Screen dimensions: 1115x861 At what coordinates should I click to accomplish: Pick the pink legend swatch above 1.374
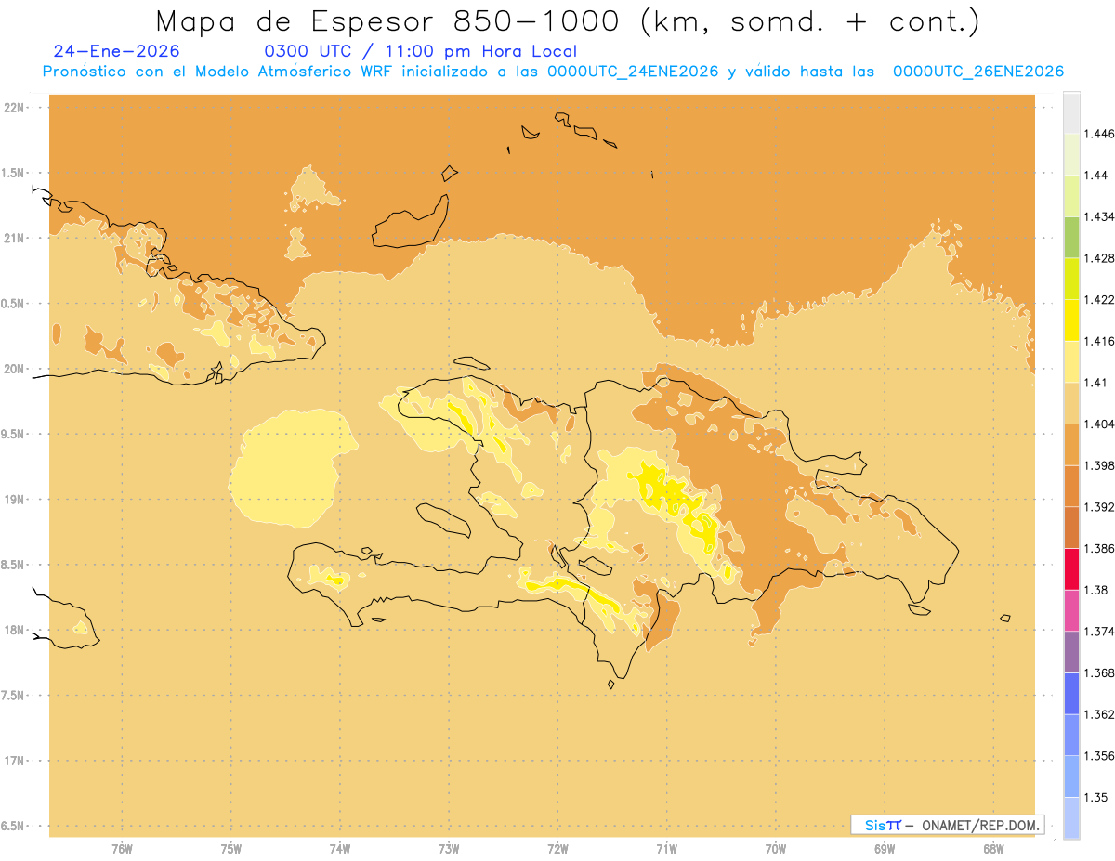point(1071,610)
